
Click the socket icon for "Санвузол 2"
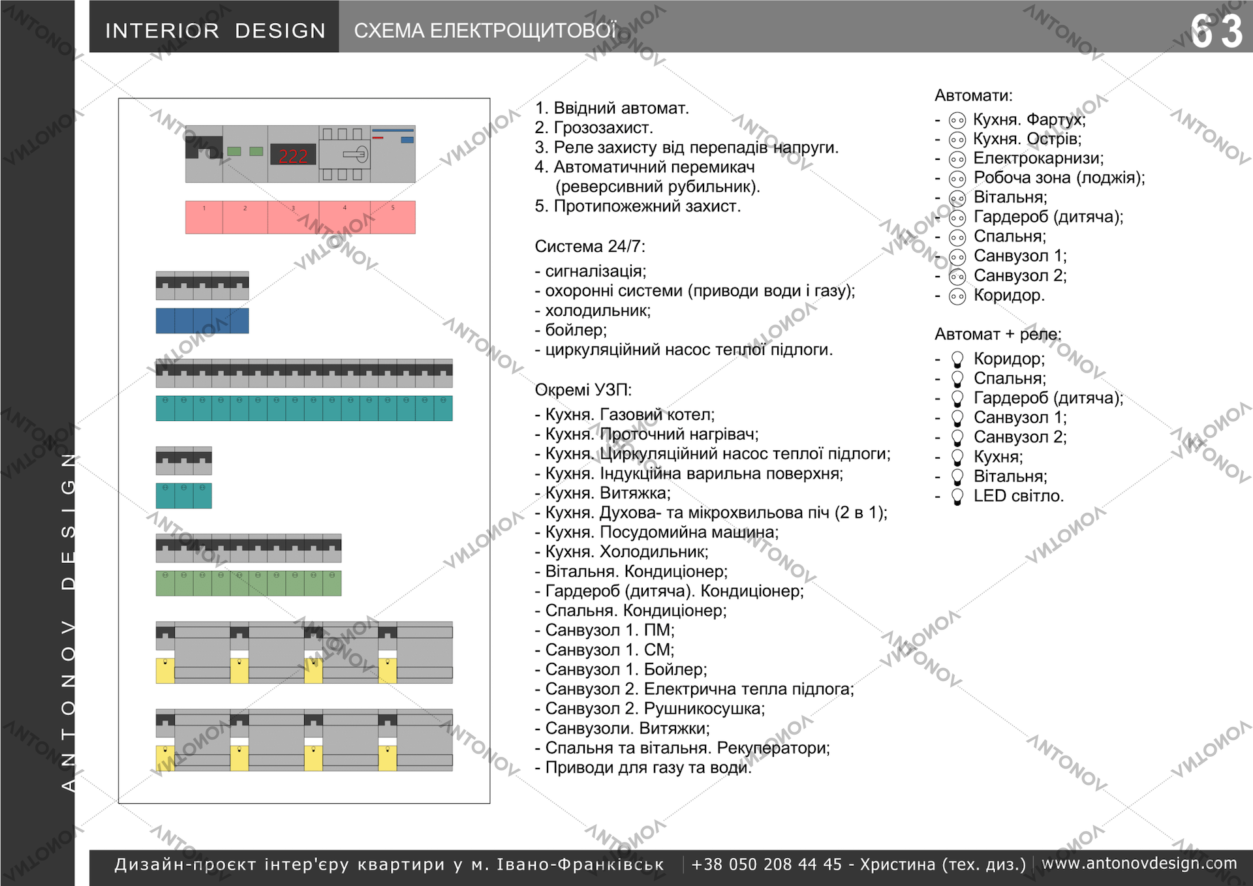pyautogui.click(x=957, y=277)
